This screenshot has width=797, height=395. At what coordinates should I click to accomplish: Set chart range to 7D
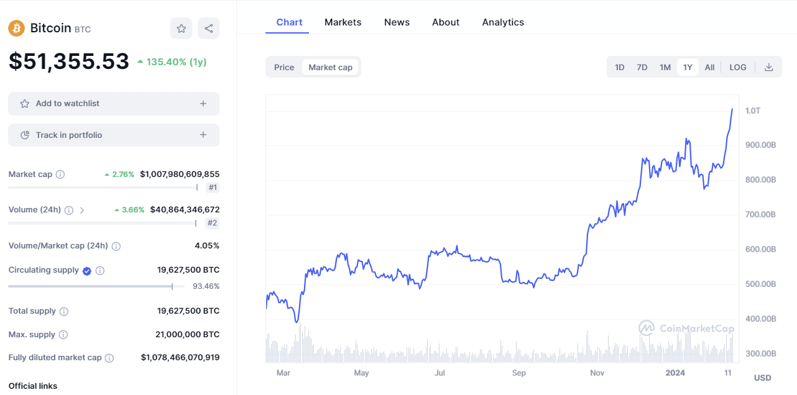tap(642, 67)
